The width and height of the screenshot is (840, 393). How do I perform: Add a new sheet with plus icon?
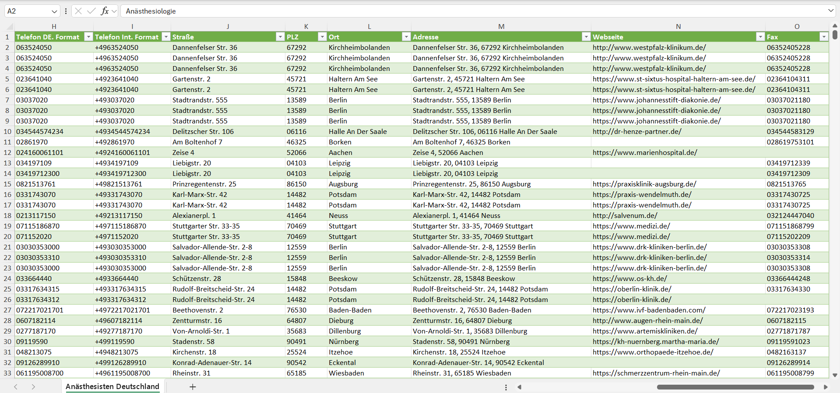click(x=193, y=387)
